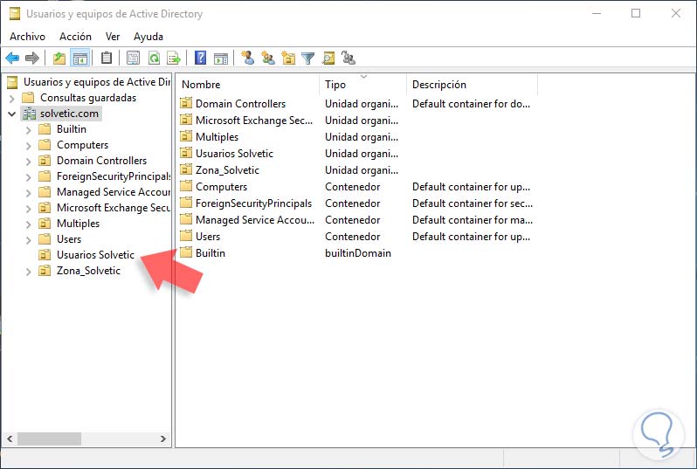The image size is (697, 469).
Task: Select Managed Service Accou... row in list
Action: point(255,219)
